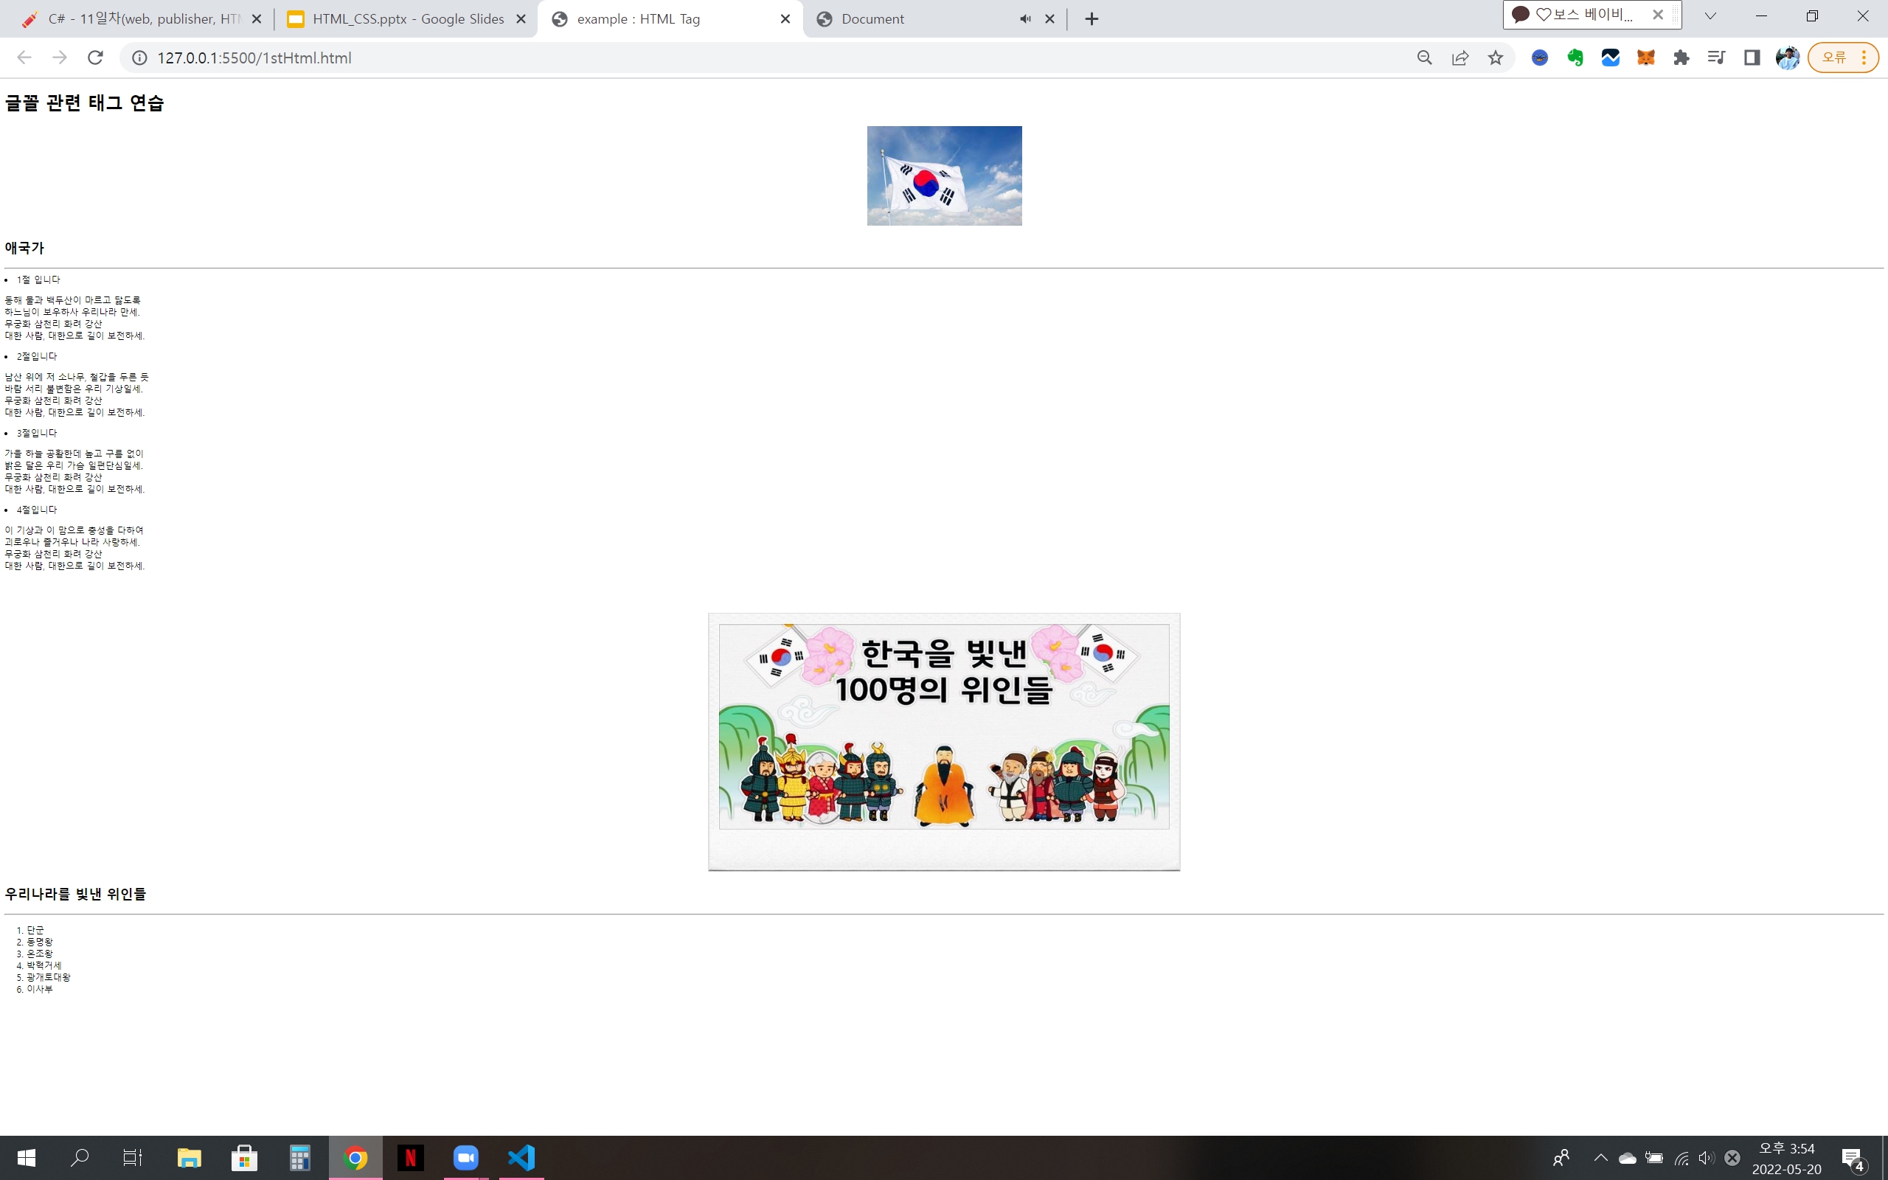
Task: Expand hidden icons chevron in system tray
Action: tap(1600, 1158)
